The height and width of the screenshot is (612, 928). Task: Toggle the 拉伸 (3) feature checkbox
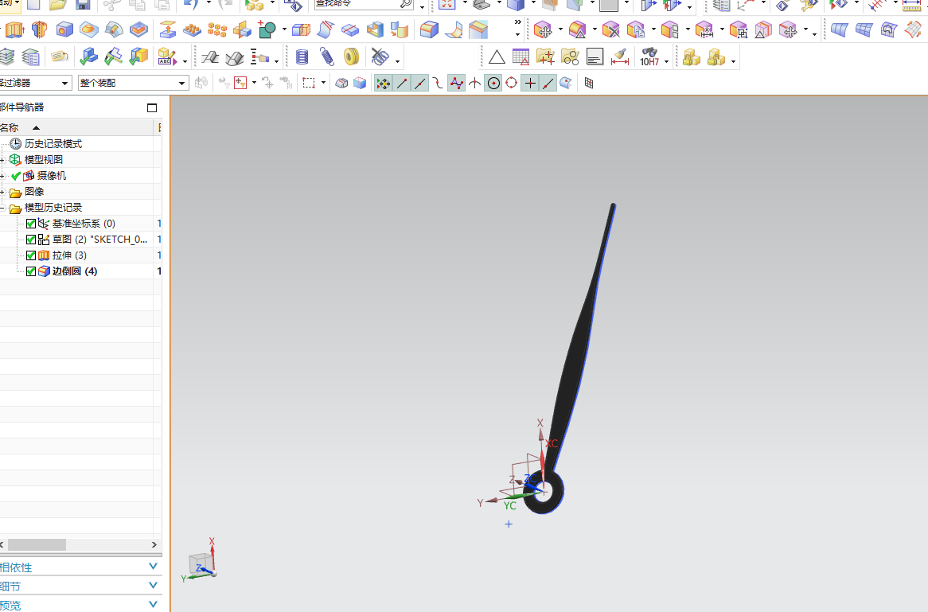[31, 255]
